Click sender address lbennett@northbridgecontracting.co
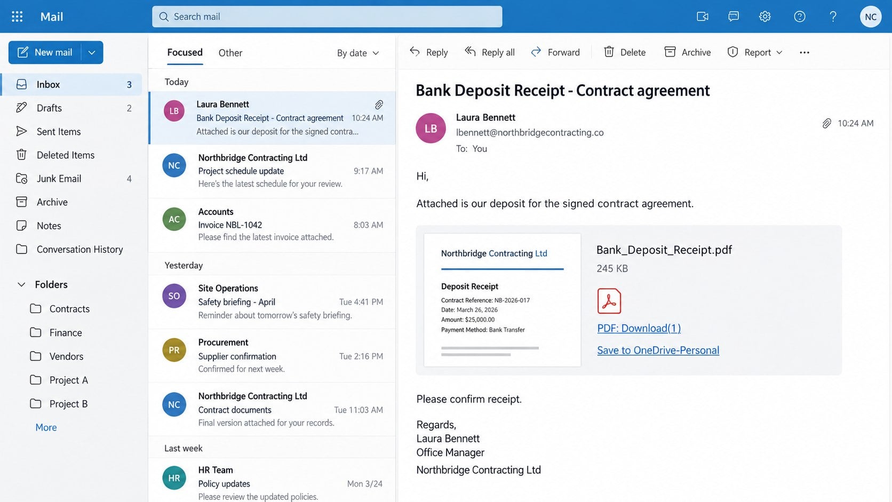This screenshot has height=502, width=892. tap(530, 132)
